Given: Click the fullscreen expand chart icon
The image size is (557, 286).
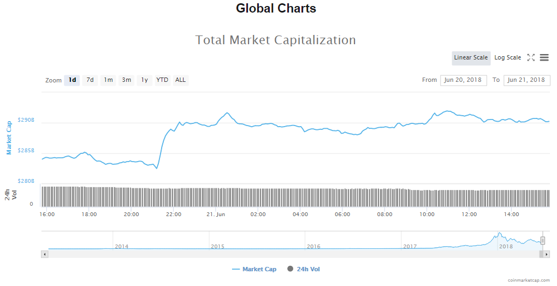Looking at the screenshot, I should (x=531, y=57).
